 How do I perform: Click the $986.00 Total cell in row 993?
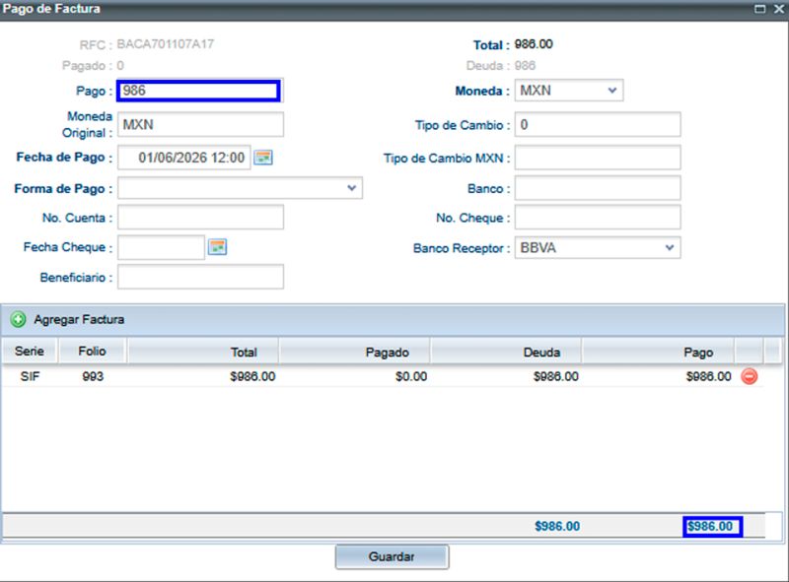pos(252,376)
